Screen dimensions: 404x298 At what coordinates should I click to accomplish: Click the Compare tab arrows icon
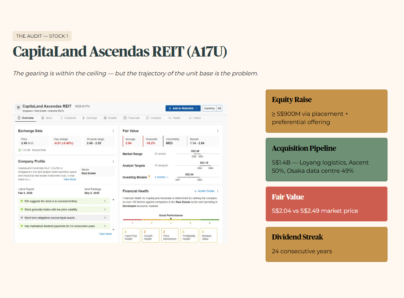147,118
